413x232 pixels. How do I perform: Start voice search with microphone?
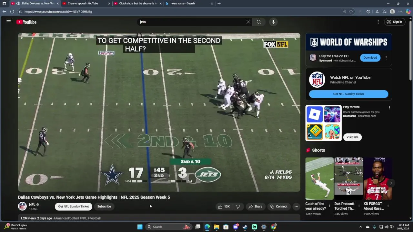273,22
